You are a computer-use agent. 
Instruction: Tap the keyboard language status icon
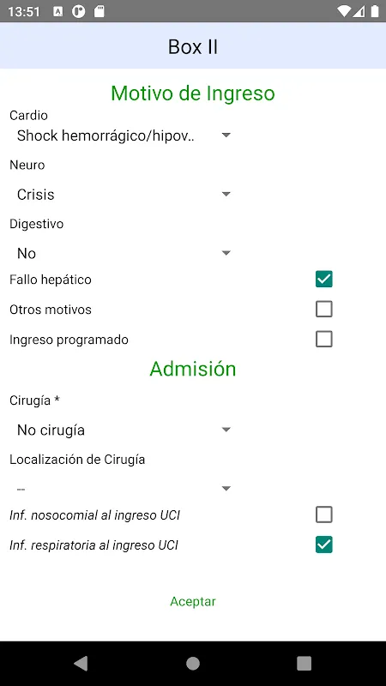[x=57, y=12]
